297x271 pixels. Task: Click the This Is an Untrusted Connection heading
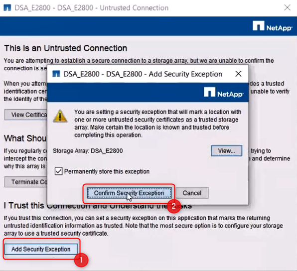[66, 48]
